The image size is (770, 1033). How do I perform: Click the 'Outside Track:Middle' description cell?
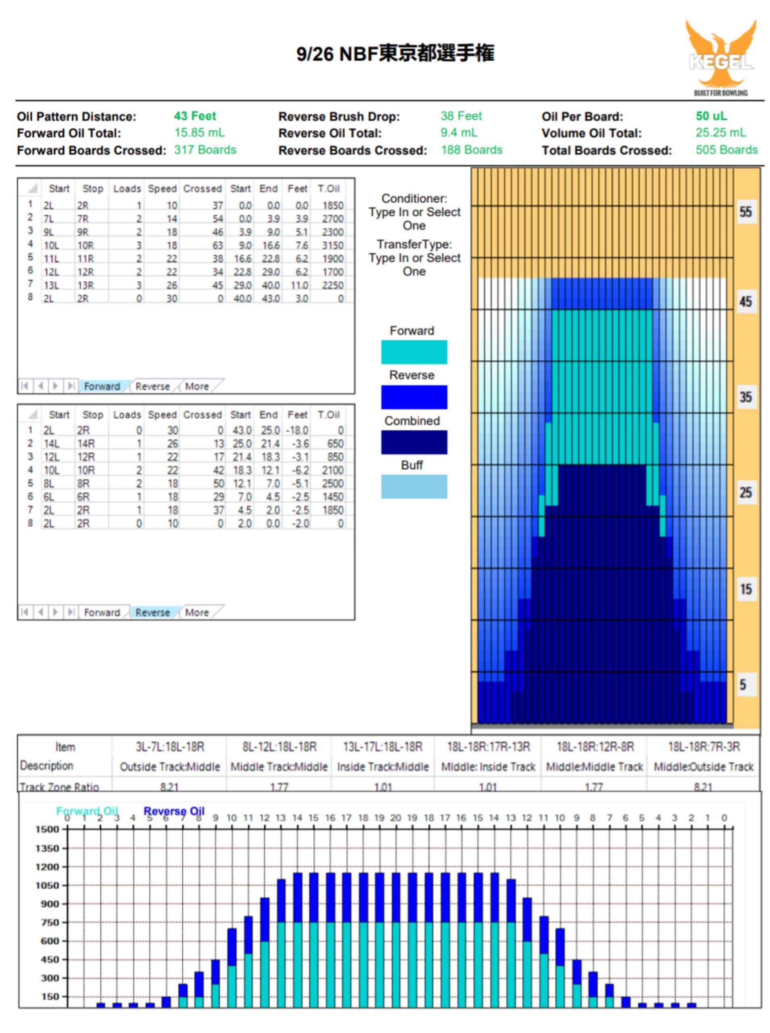(x=170, y=767)
